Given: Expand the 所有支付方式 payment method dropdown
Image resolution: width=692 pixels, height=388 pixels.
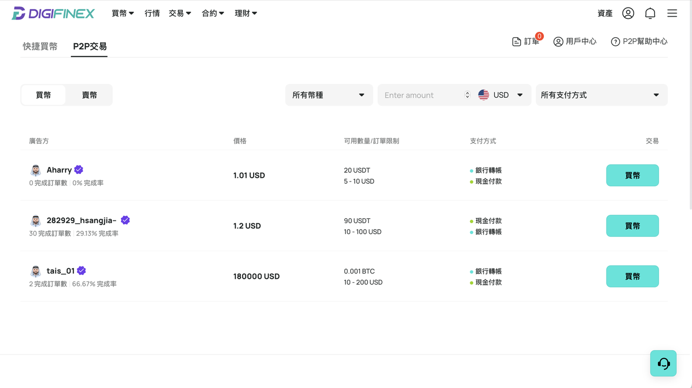Looking at the screenshot, I should 602,95.
